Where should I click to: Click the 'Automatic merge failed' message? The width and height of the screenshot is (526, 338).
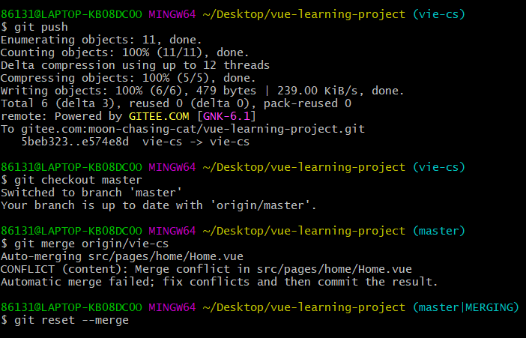point(219,282)
